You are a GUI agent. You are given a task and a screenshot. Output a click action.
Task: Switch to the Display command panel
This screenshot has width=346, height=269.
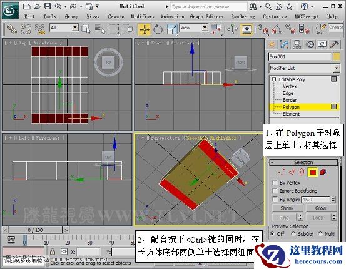322,44
